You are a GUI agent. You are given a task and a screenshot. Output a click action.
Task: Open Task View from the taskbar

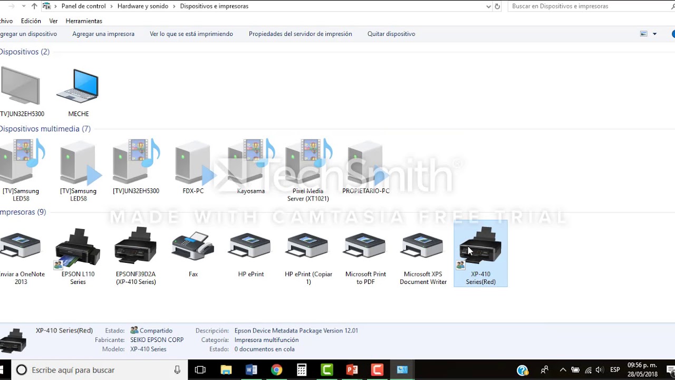click(200, 370)
